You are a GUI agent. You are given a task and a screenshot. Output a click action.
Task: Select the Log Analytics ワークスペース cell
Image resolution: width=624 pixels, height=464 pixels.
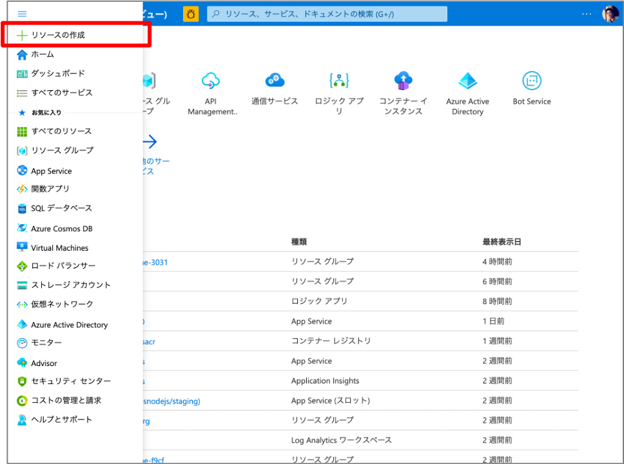tap(342, 440)
